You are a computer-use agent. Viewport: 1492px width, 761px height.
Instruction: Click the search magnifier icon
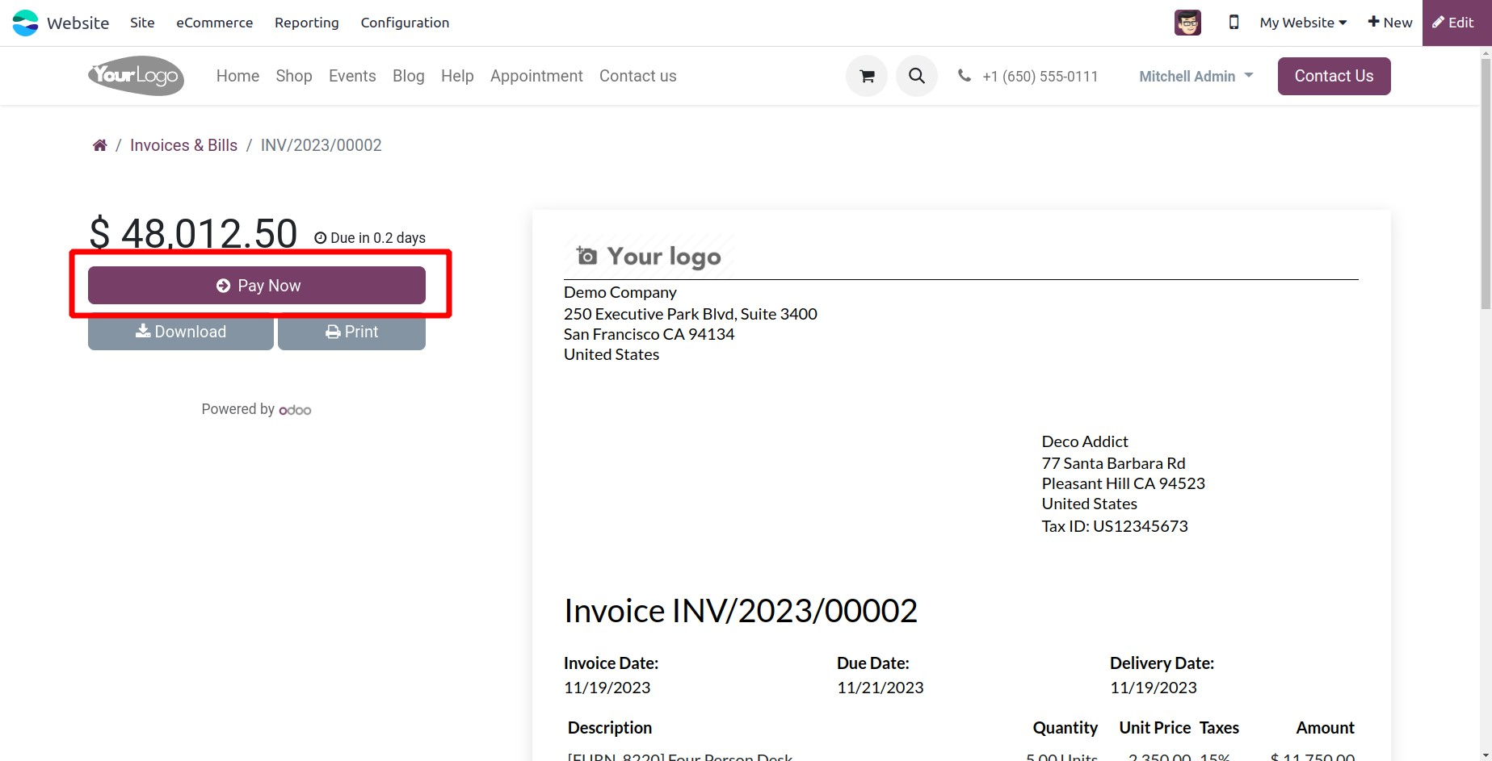click(916, 76)
